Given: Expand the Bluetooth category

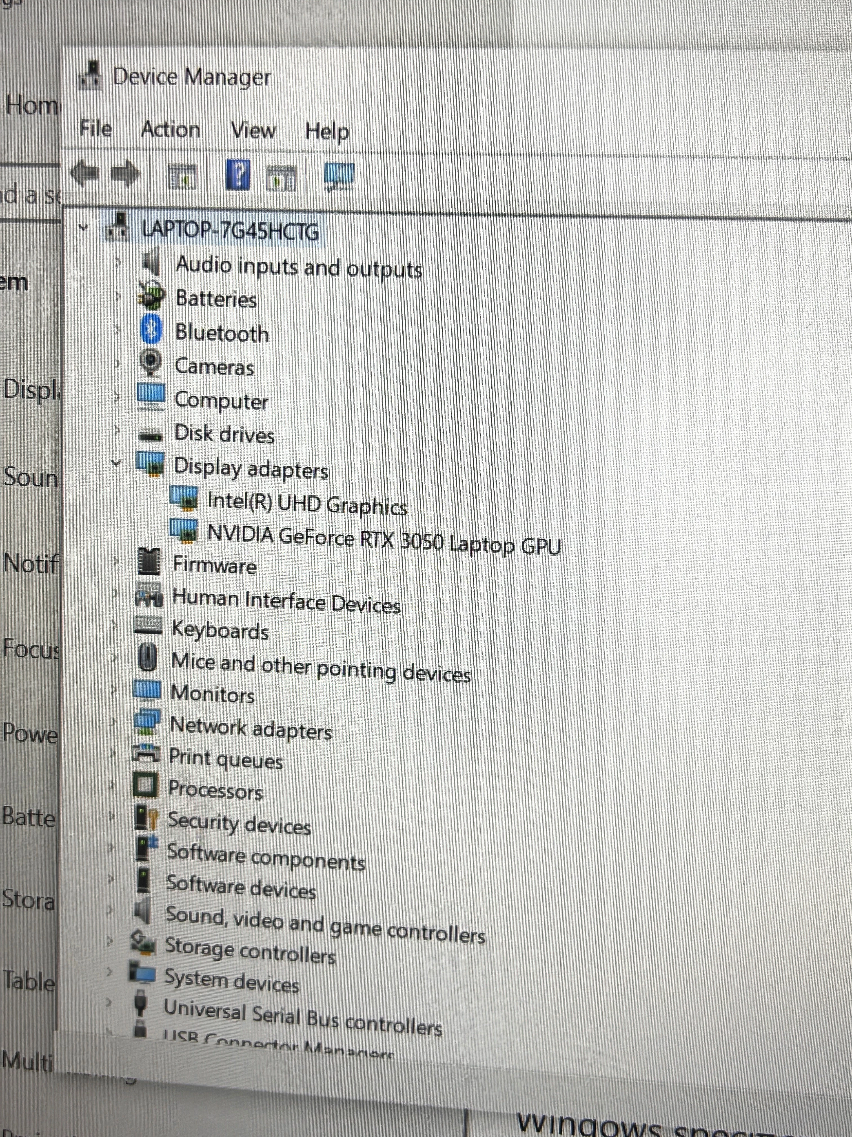Looking at the screenshot, I should coord(117,330).
